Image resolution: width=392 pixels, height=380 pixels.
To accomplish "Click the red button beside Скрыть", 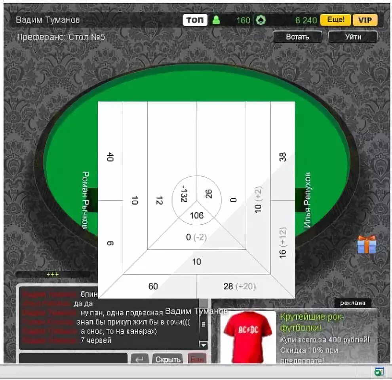I will click(197, 359).
